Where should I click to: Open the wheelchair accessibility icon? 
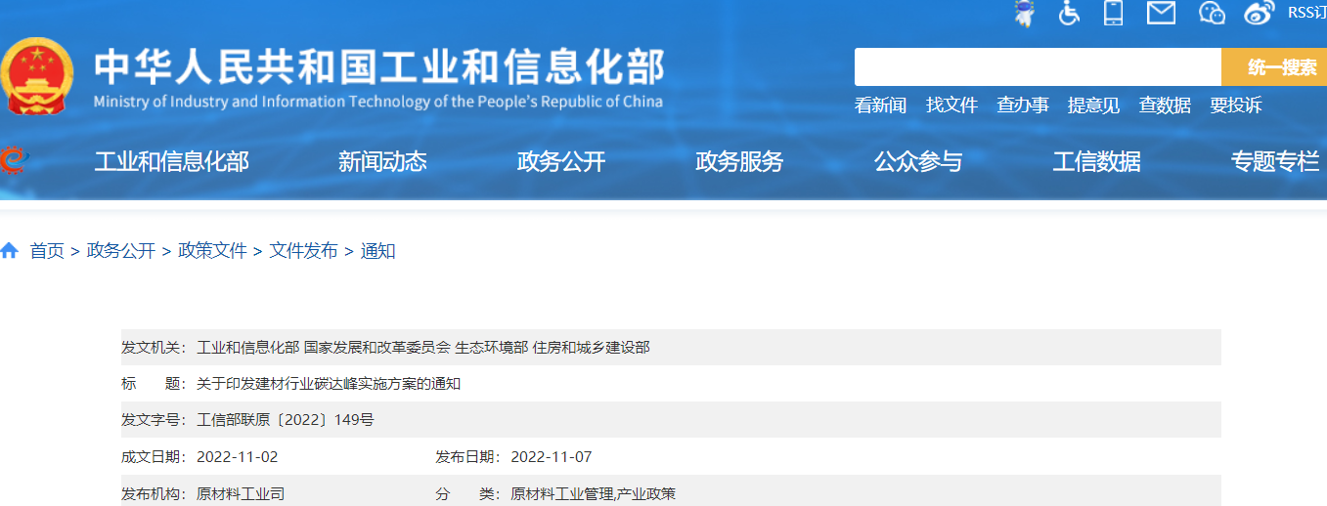point(1069,13)
